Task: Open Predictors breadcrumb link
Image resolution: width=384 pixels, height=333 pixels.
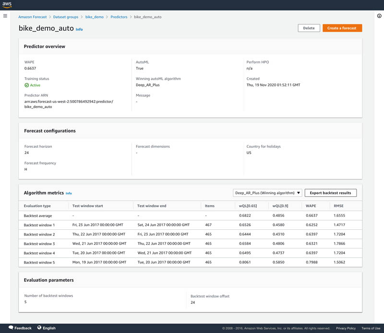Action: [x=119, y=17]
